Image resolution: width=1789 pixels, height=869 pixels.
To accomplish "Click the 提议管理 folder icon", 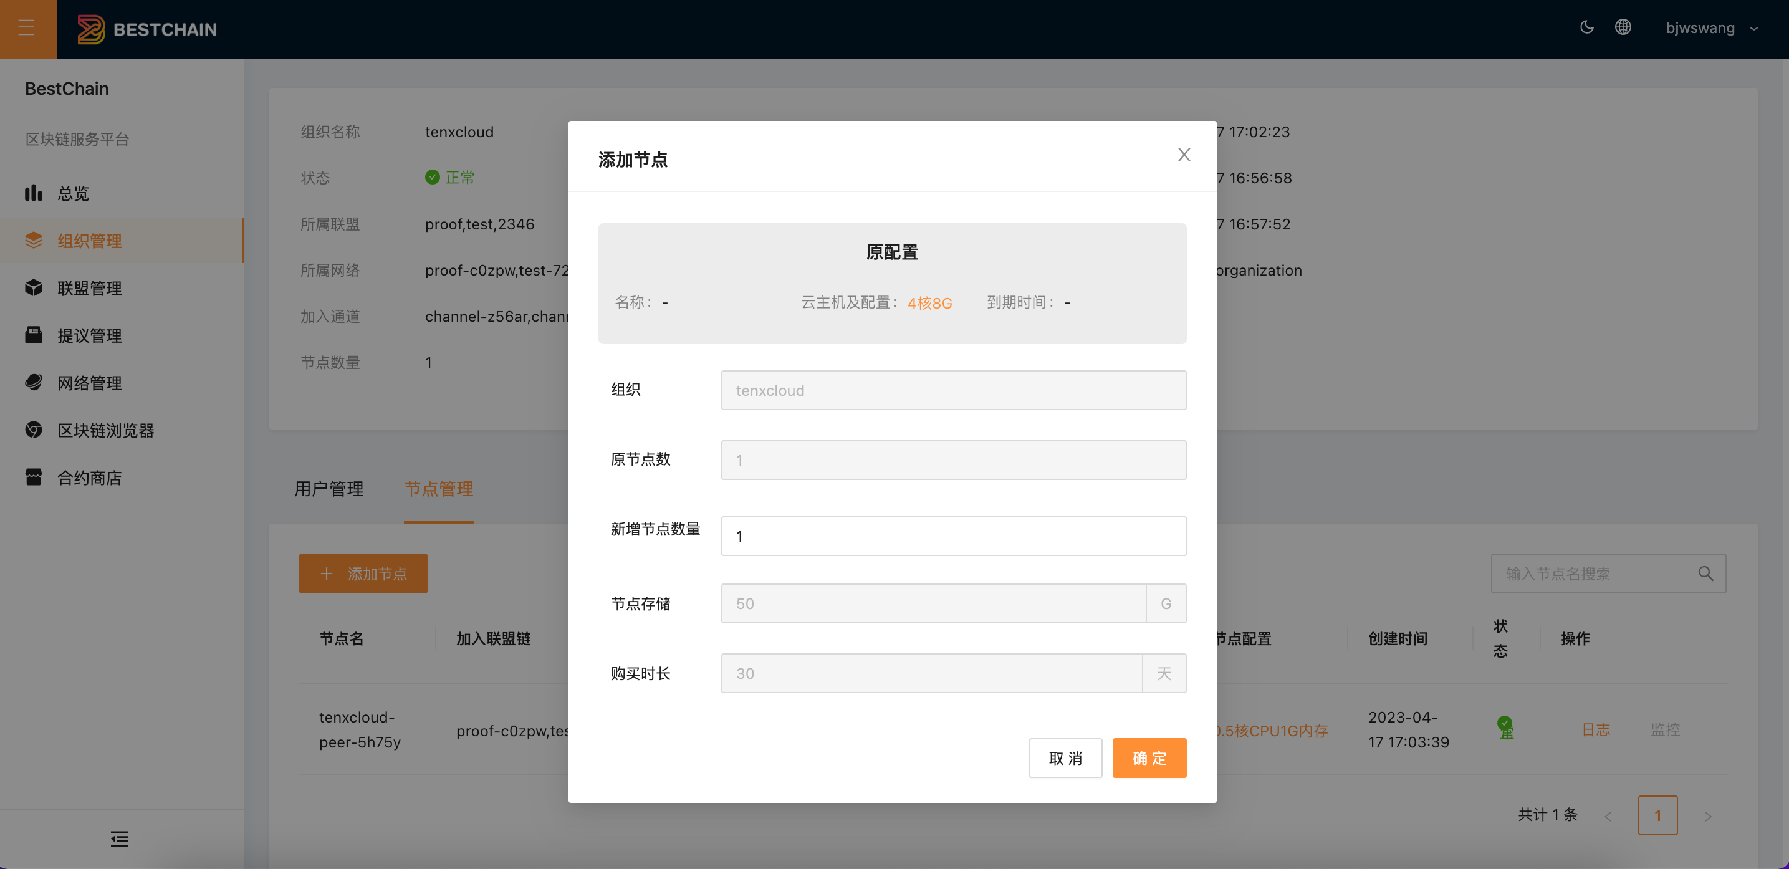I will pos(33,335).
